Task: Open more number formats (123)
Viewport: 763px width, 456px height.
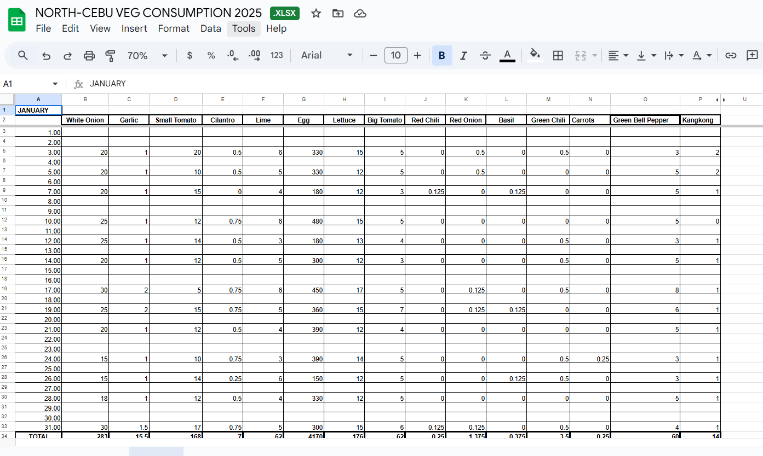Action: click(277, 55)
